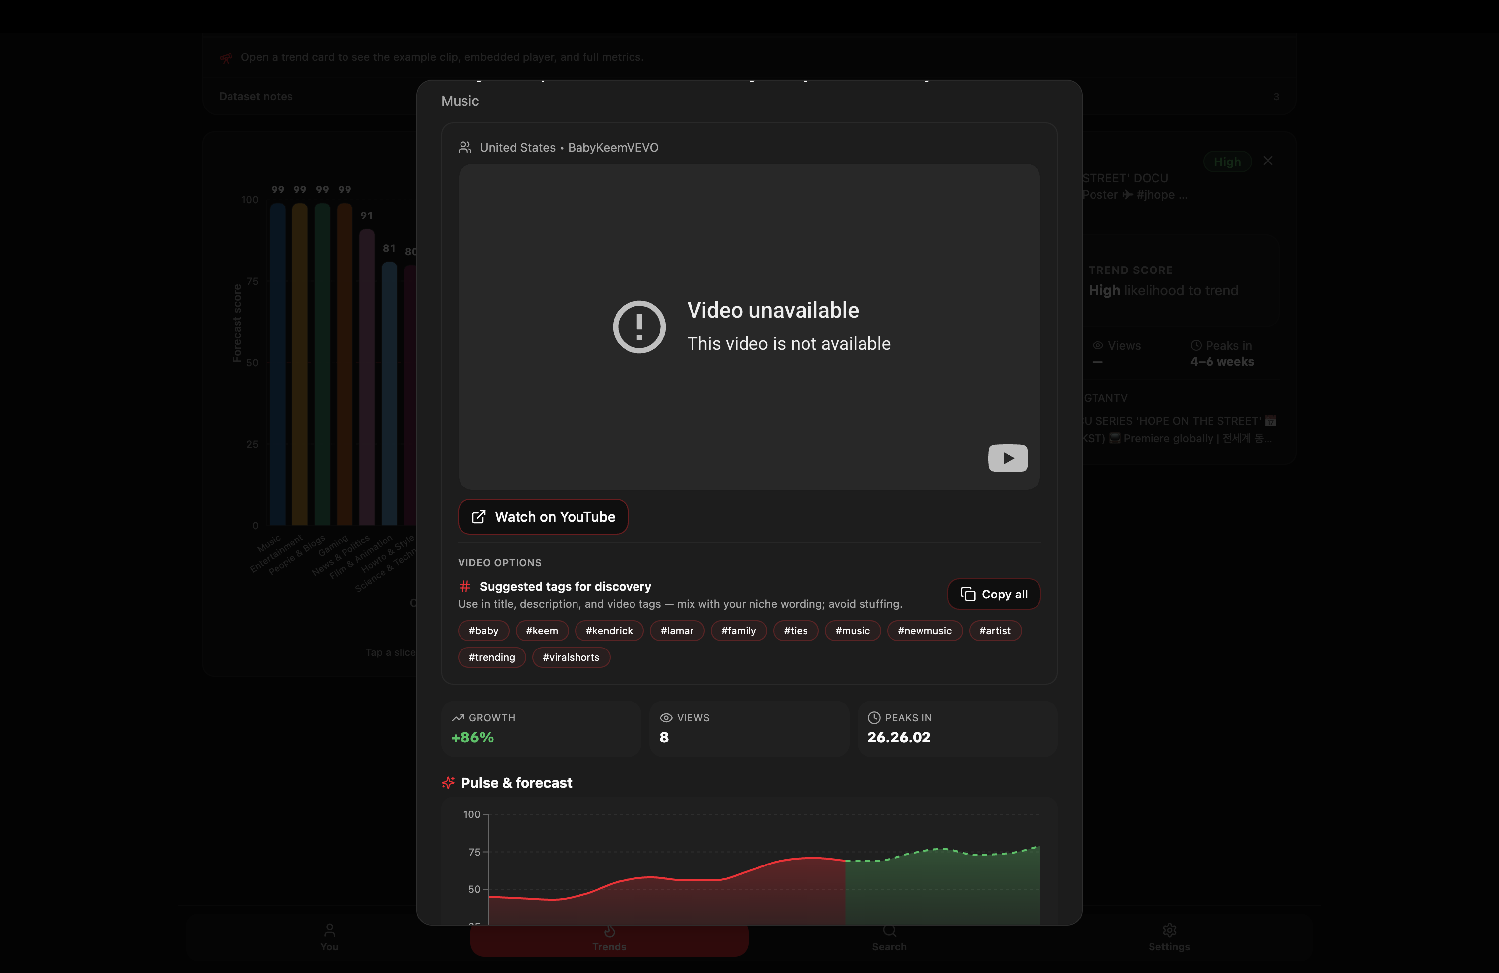Click the United States • BabyKeemVEVO text
Screen dimensions: 1499x973
[x=569, y=147]
